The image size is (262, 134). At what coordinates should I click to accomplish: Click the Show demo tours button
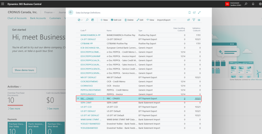point(24,70)
